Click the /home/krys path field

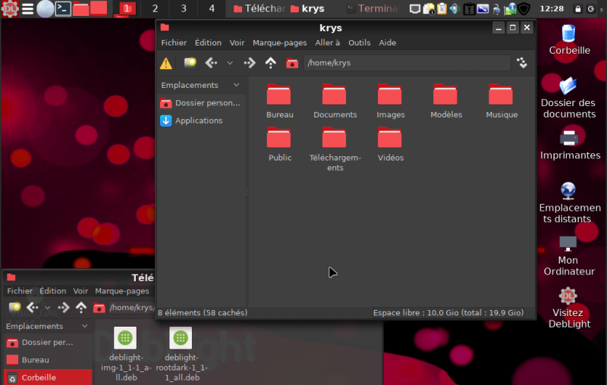(406, 63)
